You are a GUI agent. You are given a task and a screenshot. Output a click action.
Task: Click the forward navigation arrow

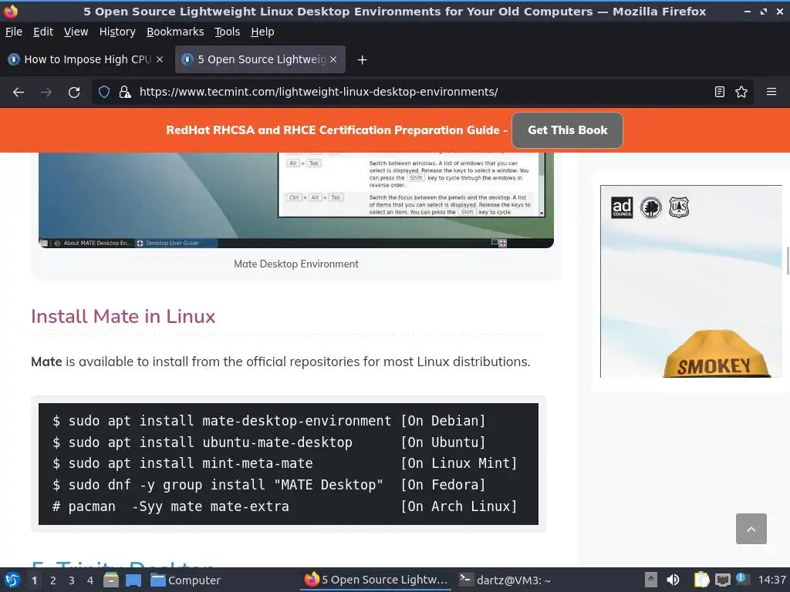pos(46,92)
